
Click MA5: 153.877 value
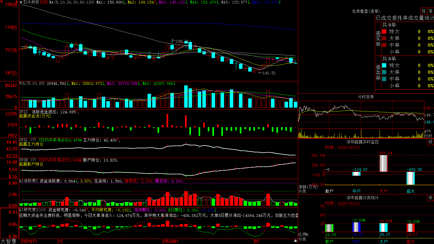click(x=235, y=2)
